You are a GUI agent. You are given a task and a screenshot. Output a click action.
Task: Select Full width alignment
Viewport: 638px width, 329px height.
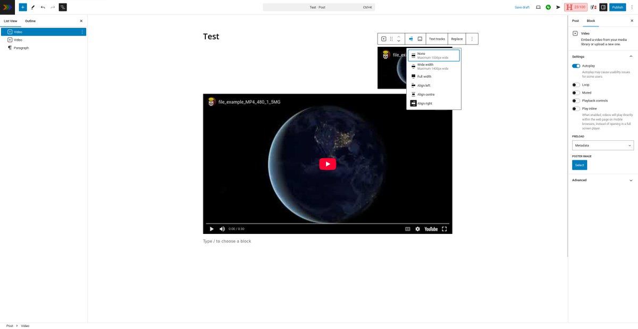click(434, 77)
